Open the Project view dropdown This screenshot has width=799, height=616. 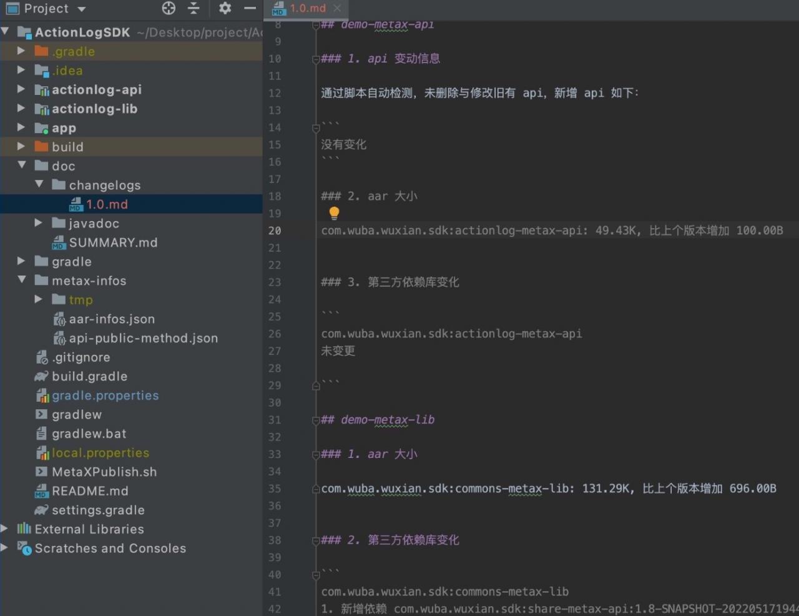[82, 9]
